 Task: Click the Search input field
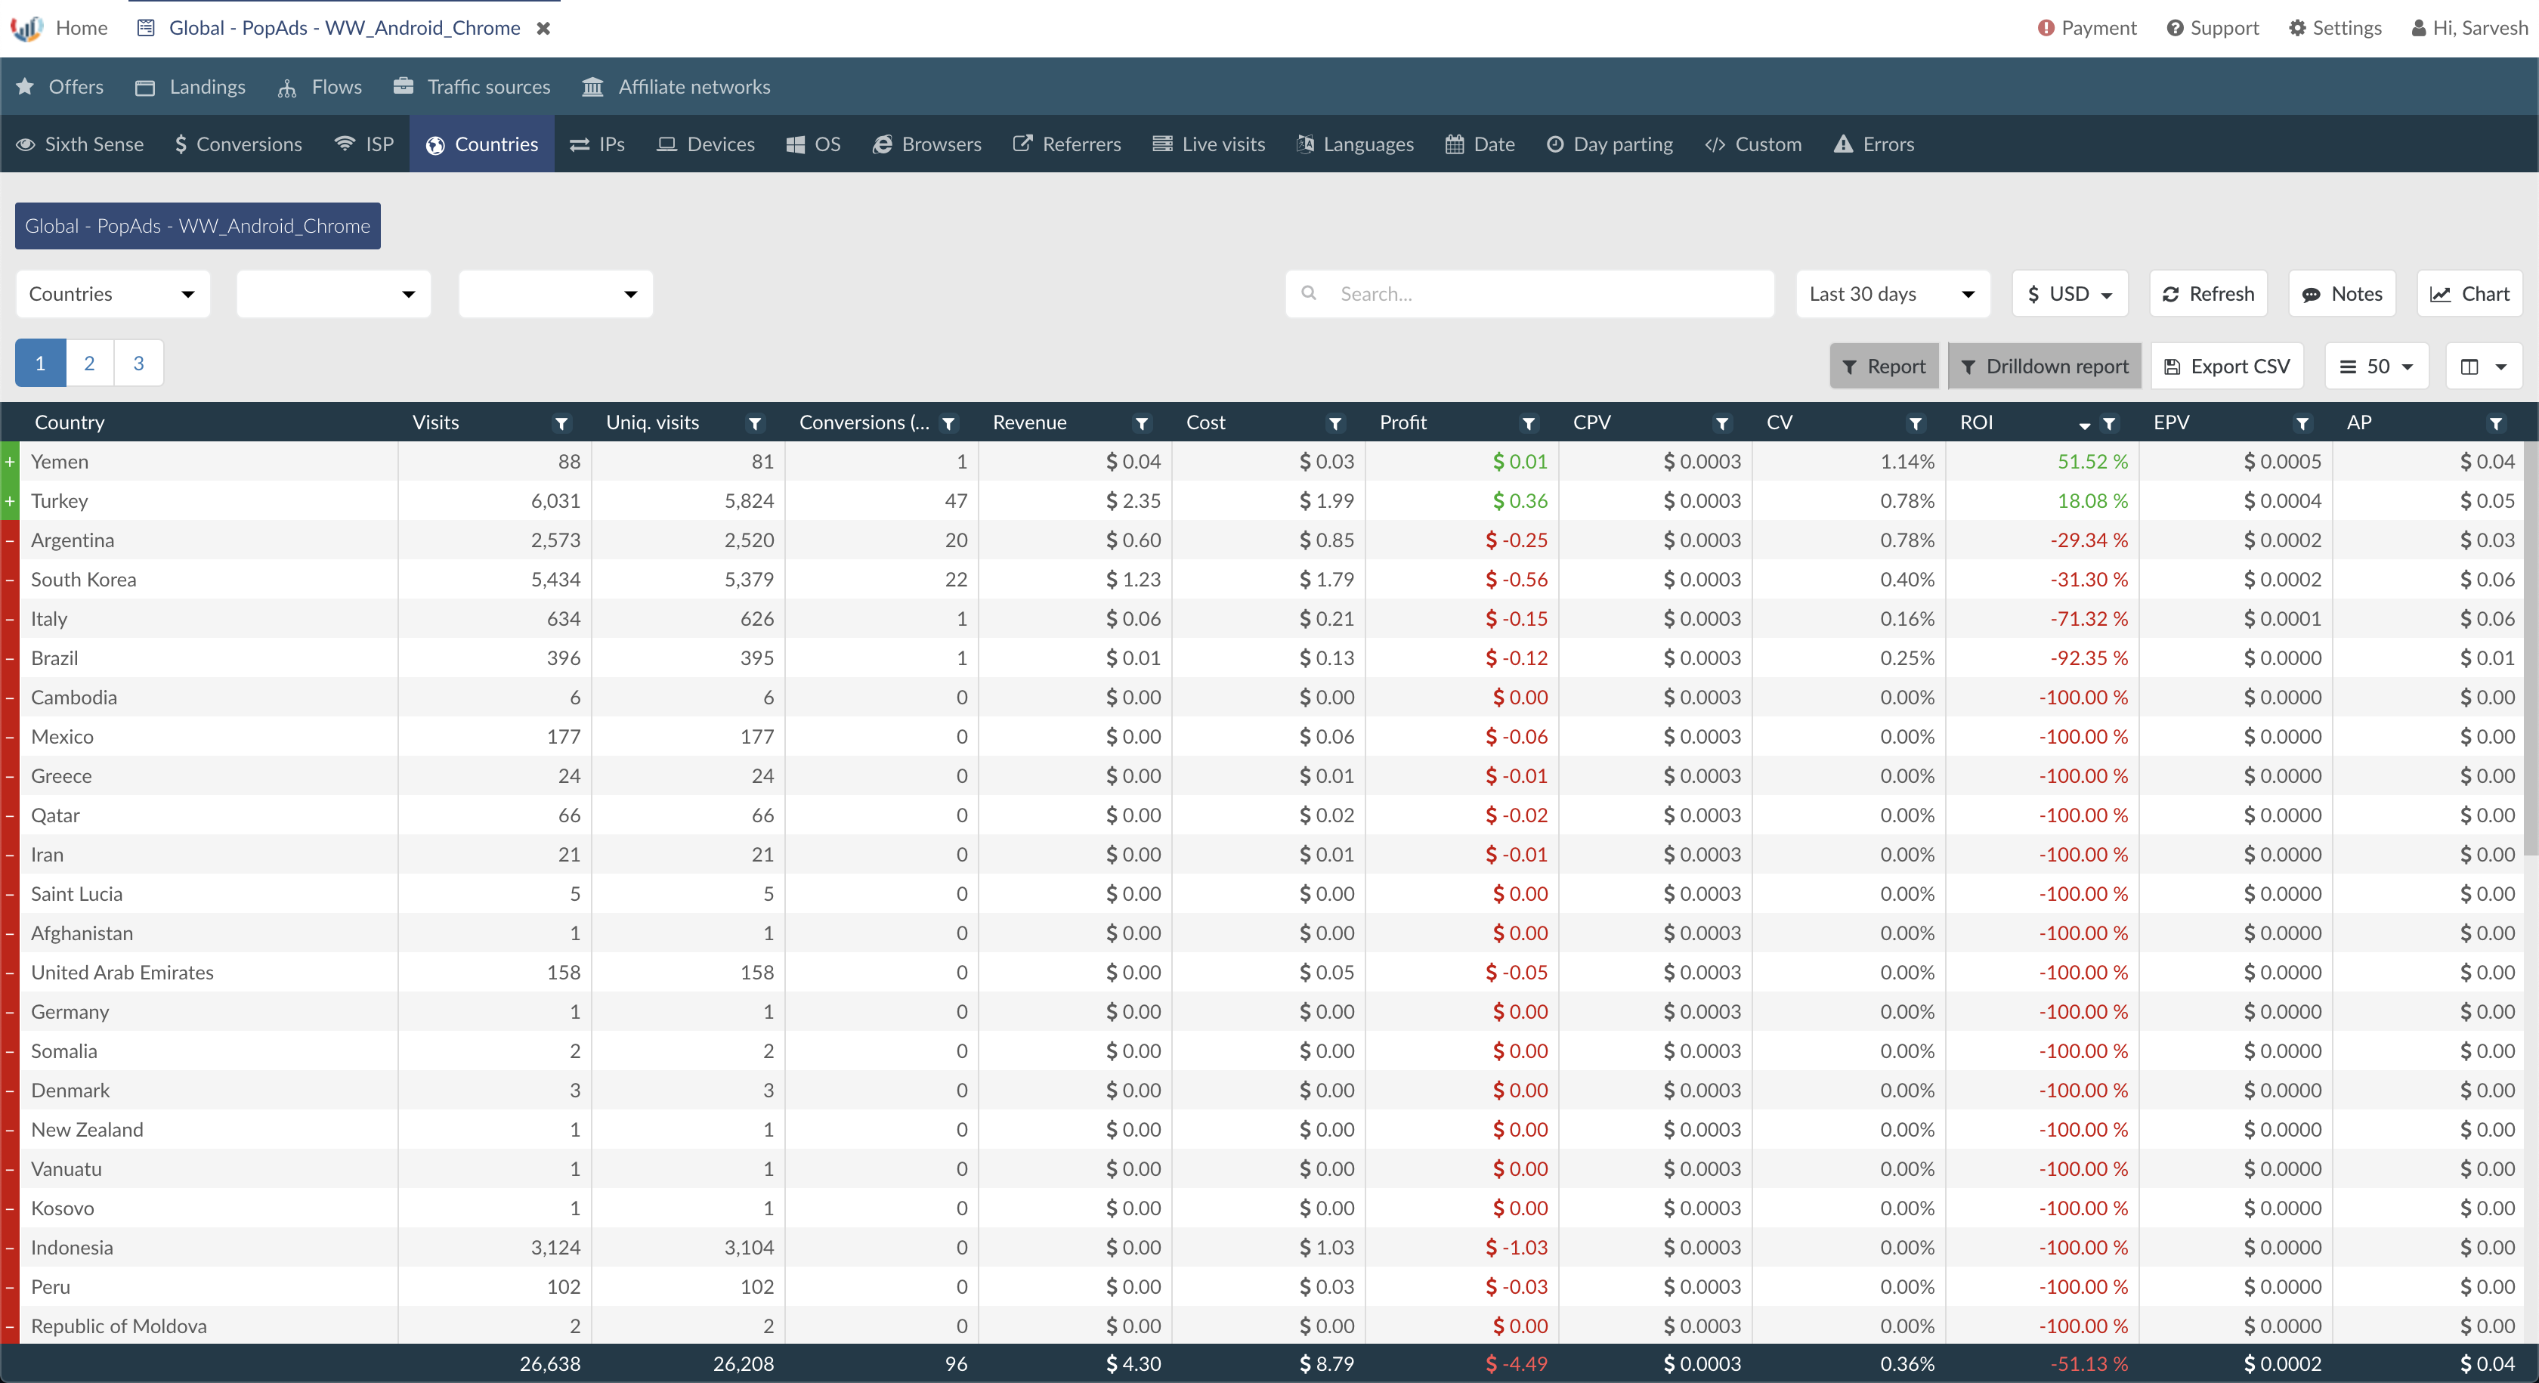1529,294
